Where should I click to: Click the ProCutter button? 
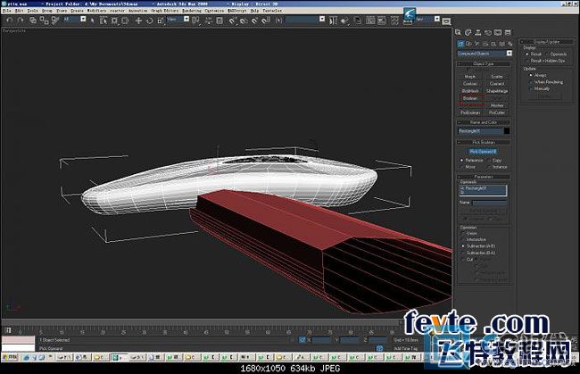pyautogui.click(x=497, y=112)
